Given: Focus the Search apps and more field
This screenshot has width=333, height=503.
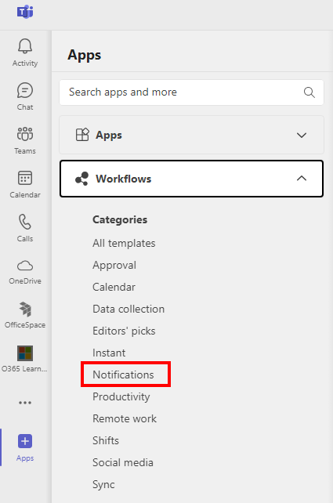Looking at the screenshot, I should (x=191, y=92).
